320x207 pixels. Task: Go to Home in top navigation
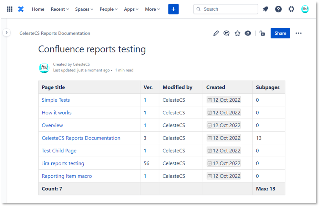click(38, 9)
